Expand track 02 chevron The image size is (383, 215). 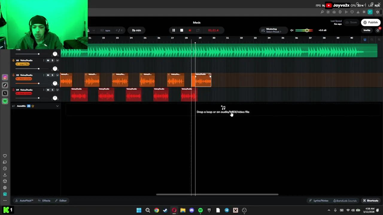[x=57, y=60]
